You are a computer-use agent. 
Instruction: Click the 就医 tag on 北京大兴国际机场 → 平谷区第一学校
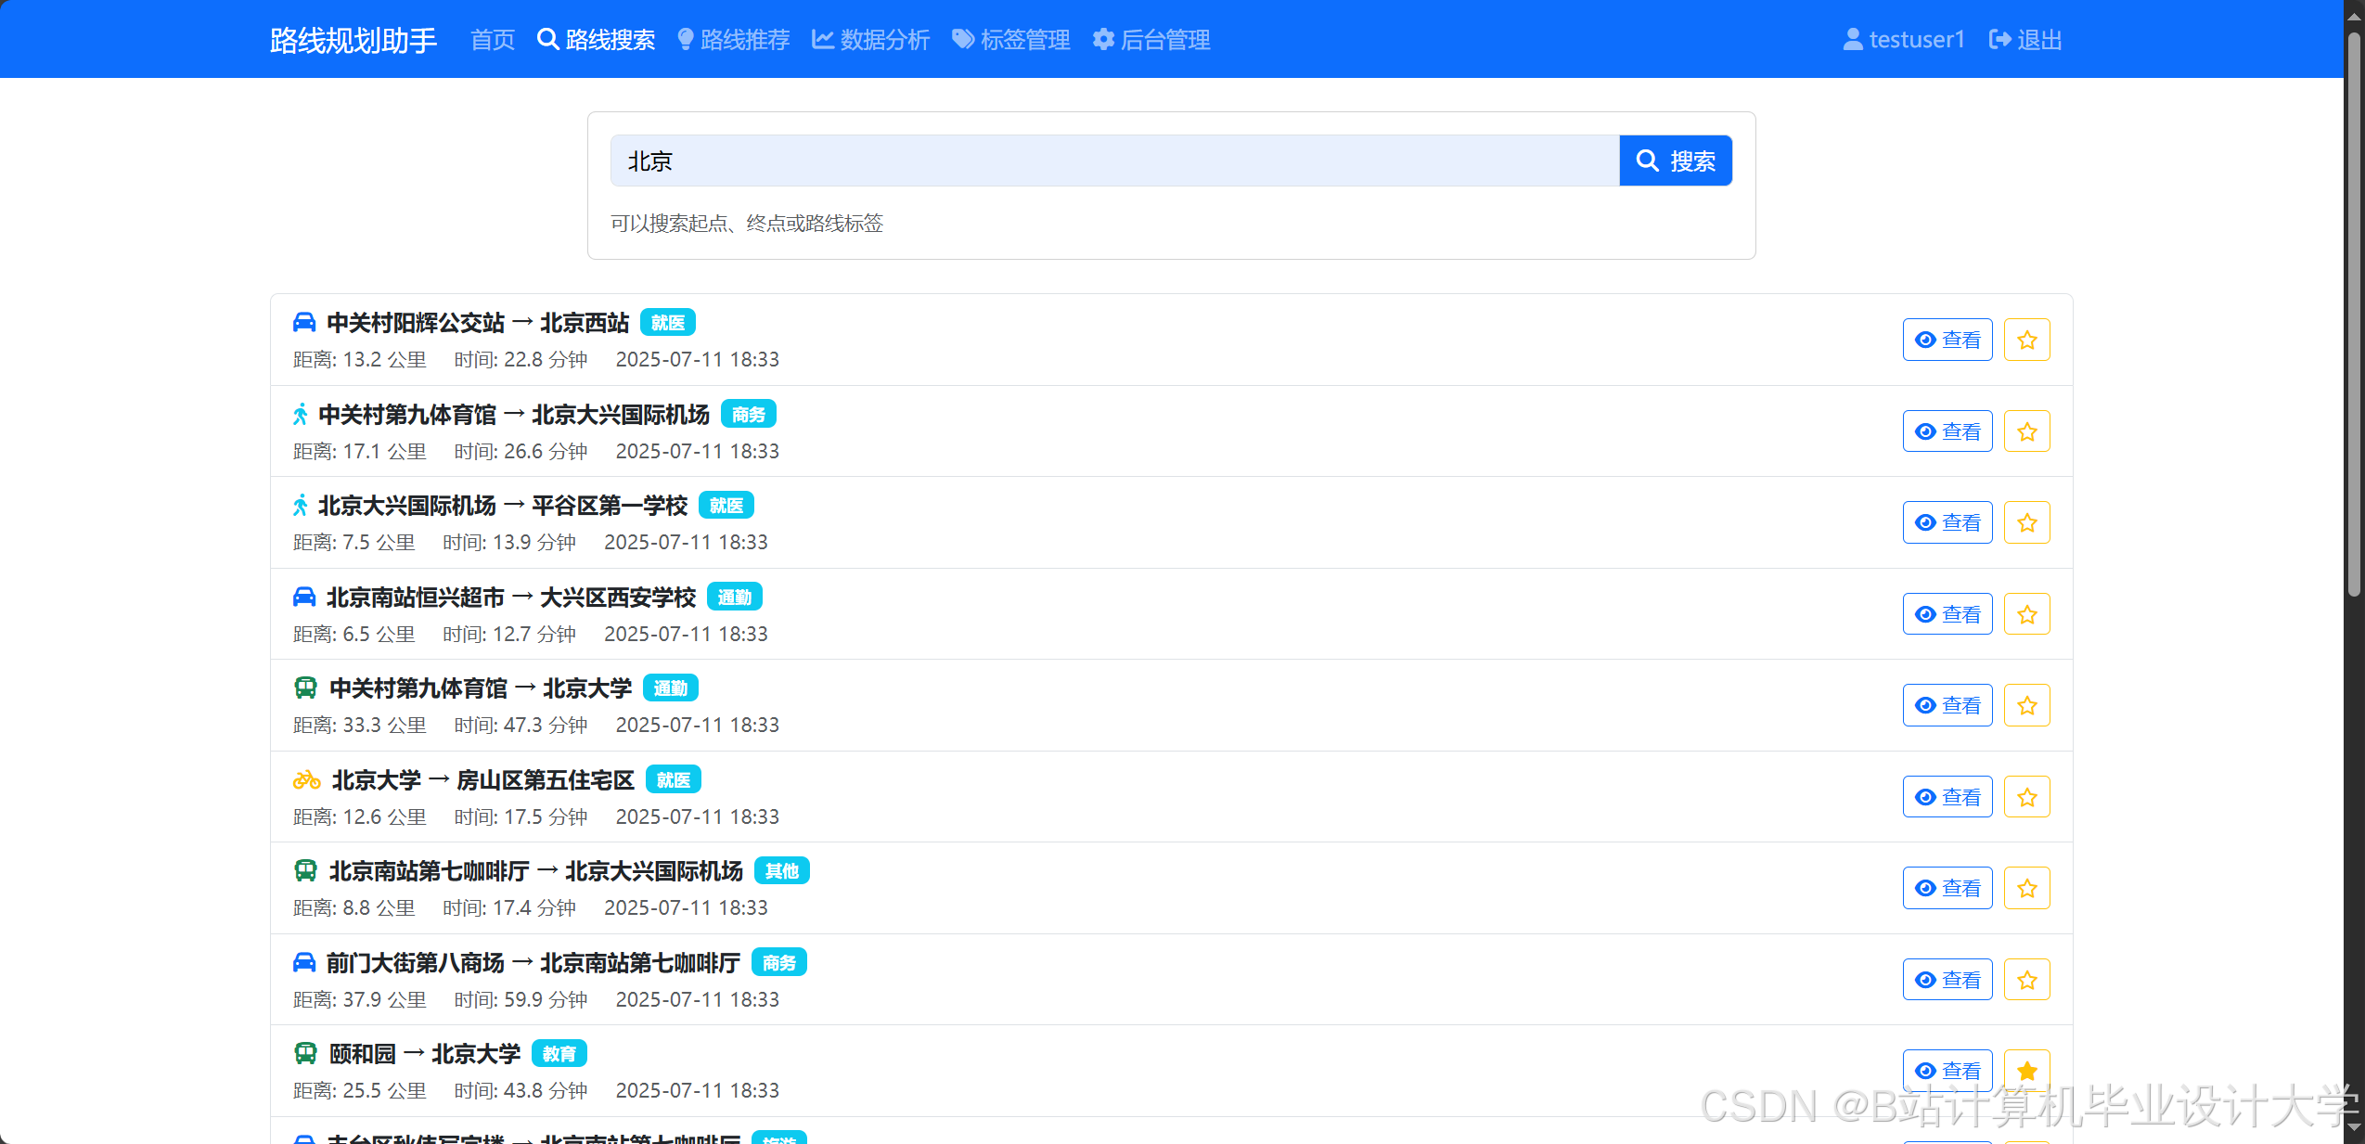tap(726, 506)
